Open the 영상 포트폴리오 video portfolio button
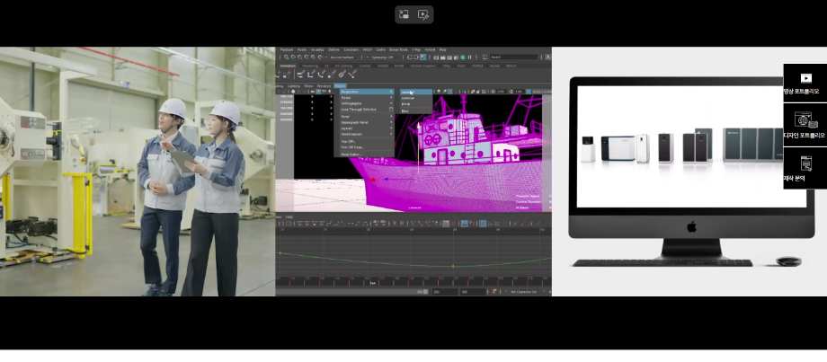 tap(805, 83)
